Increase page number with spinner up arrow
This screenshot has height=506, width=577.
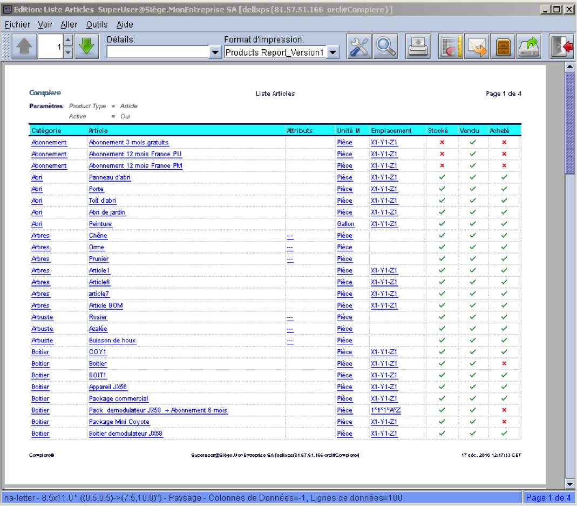68,40
